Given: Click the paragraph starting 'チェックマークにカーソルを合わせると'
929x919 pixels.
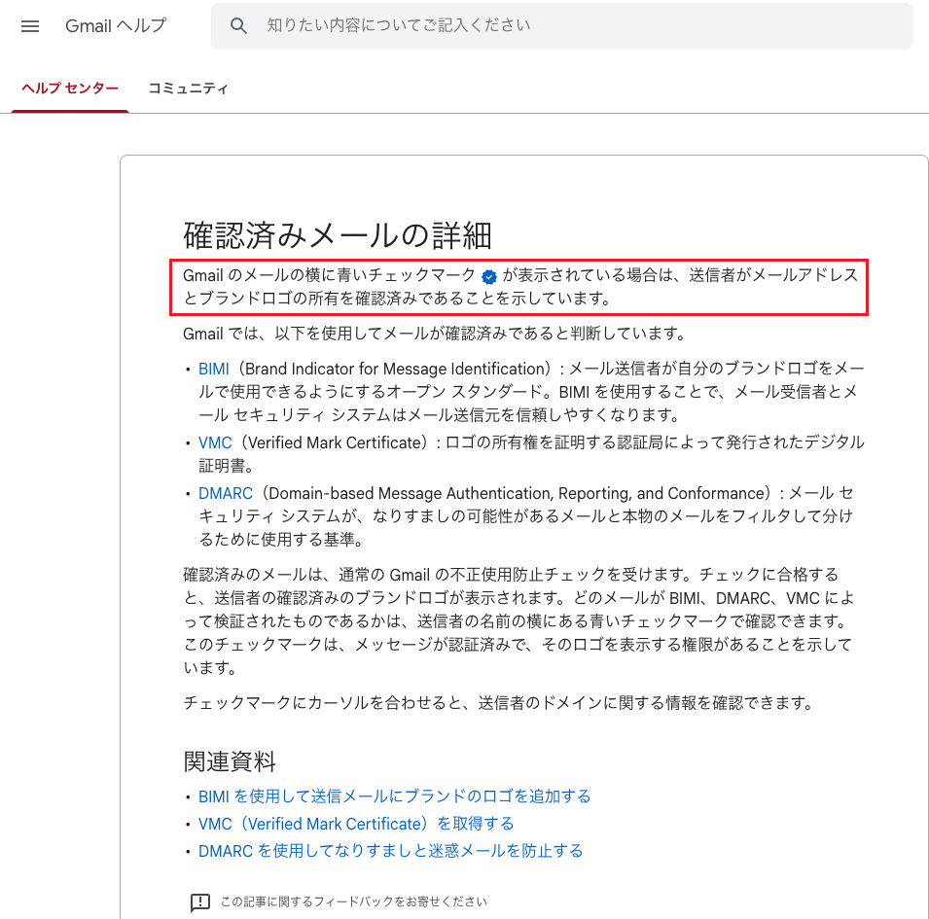Looking at the screenshot, I should (x=497, y=702).
